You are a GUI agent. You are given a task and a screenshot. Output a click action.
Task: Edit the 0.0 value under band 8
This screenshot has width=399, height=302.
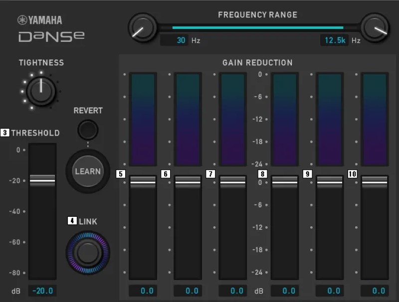click(285, 291)
